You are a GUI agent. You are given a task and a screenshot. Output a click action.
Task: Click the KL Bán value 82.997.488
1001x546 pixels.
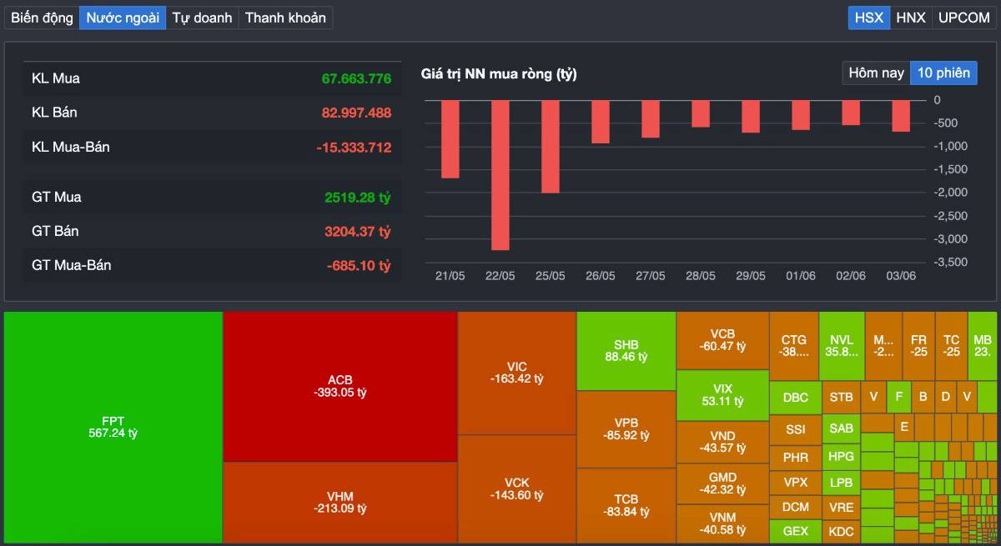click(356, 113)
